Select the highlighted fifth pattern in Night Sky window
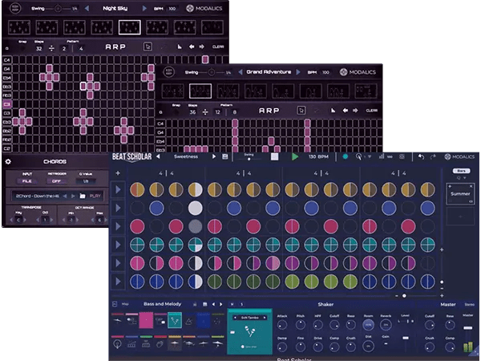 (x=130, y=27)
